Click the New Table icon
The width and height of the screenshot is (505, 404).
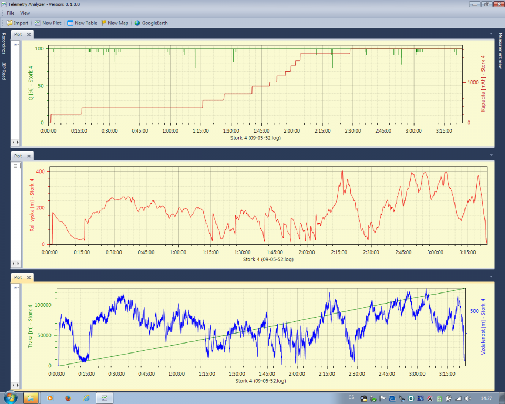click(x=70, y=23)
